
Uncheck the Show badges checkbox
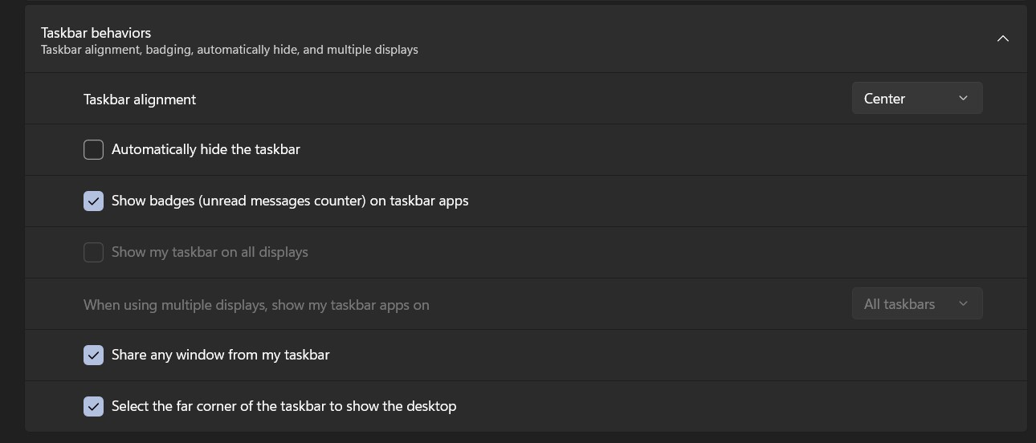click(93, 201)
